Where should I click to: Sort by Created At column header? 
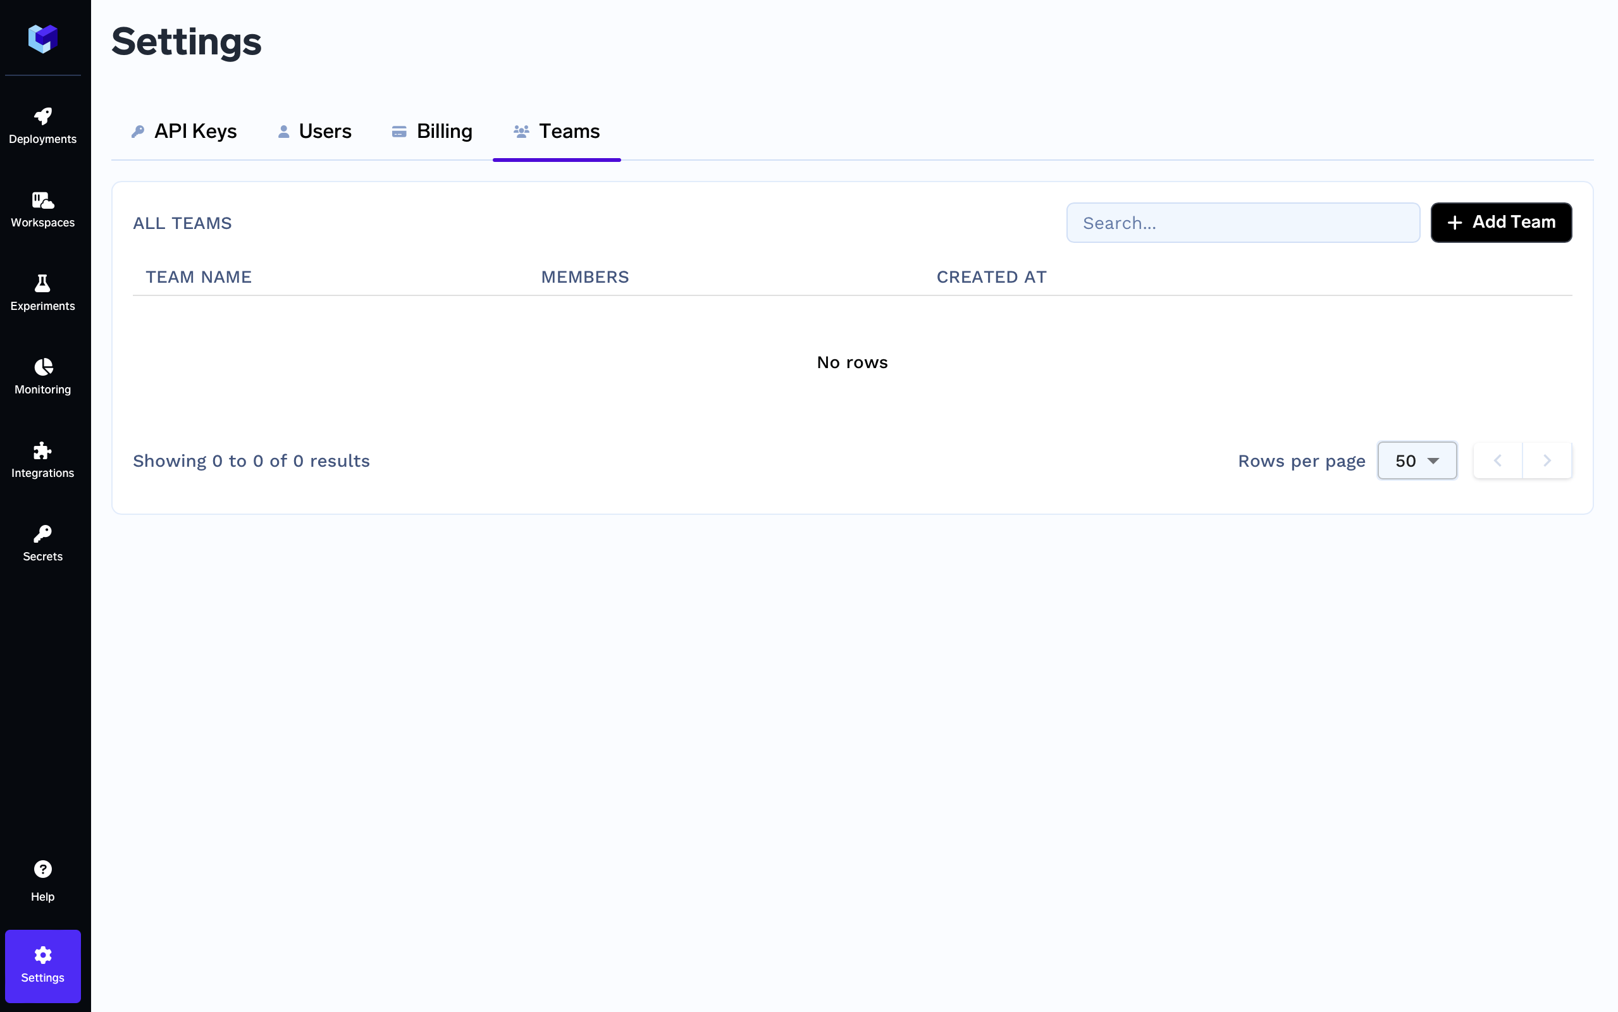point(991,277)
